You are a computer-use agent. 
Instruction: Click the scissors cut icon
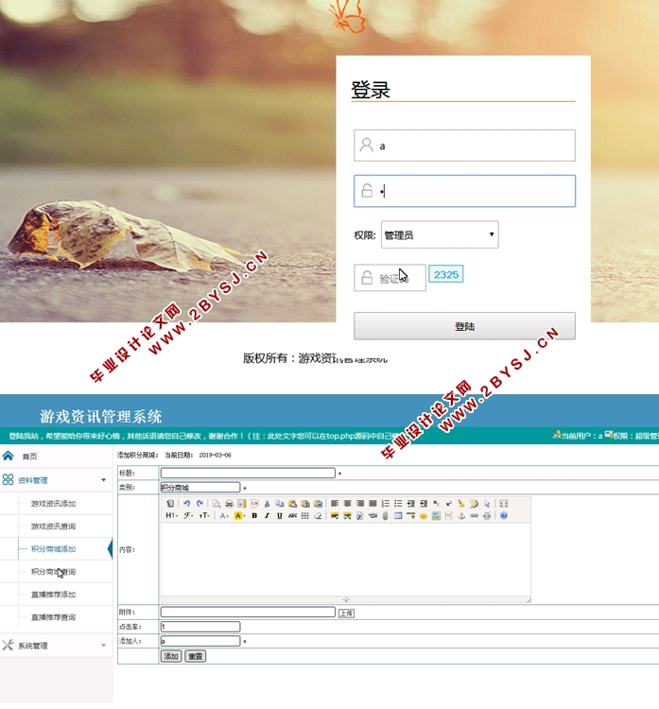coord(267,503)
